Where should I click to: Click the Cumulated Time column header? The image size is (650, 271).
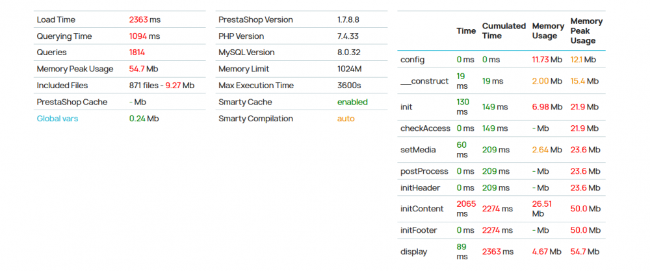pyautogui.click(x=504, y=30)
